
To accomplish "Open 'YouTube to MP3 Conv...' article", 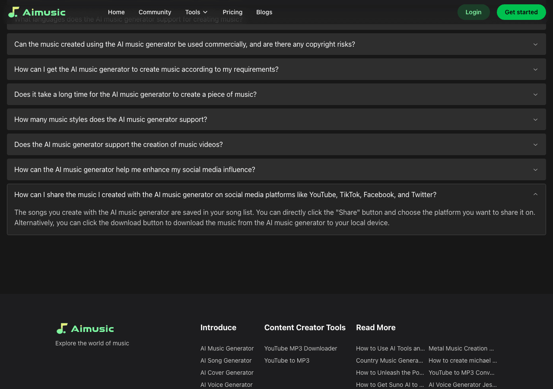I will point(461,373).
